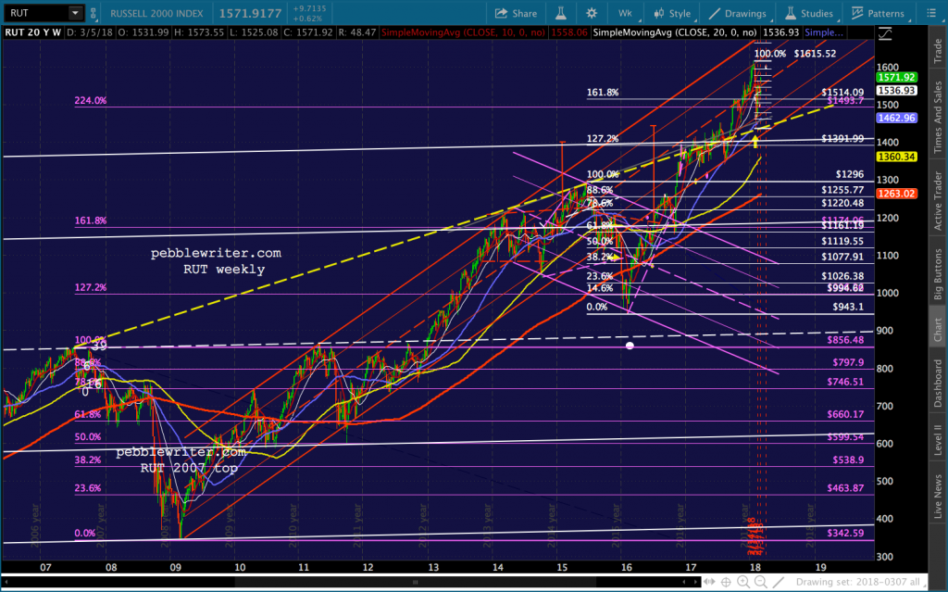The image size is (948, 592).
Task: Click the 1571.9177 last price display
Action: (x=250, y=13)
